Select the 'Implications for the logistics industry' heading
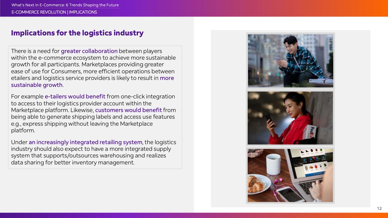Viewport: 388px width, 218px height. (77, 33)
